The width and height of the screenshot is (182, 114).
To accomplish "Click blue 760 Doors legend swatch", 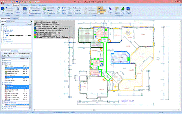I will tap(35, 33).
